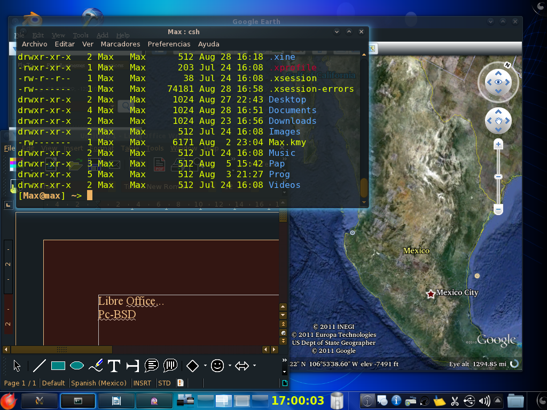This screenshot has height=410, width=547.
Task: Select the Basic Shapes diamond tool
Action: click(192, 366)
